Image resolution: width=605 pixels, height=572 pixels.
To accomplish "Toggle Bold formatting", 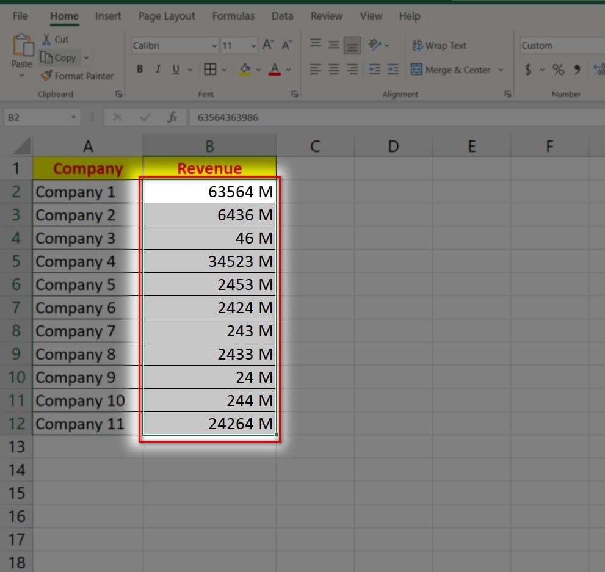I will (x=140, y=70).
